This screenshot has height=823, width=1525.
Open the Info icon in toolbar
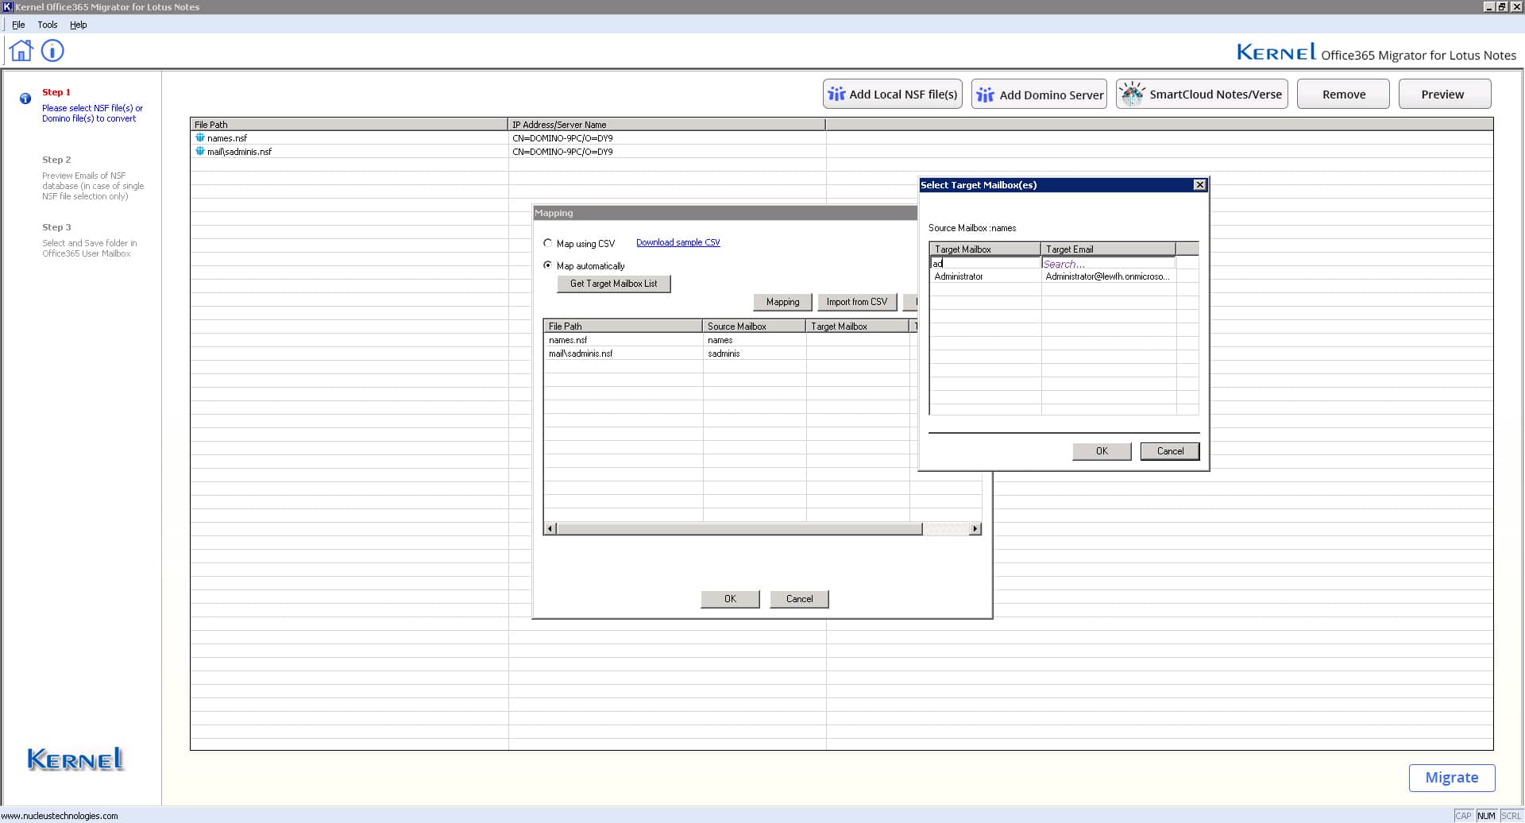pyautogui.click(x=52, y=51)
